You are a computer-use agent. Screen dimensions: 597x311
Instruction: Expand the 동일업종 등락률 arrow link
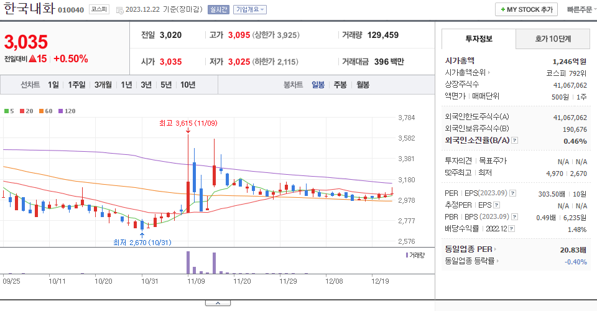pyautogui.click(x=497, y=261)
